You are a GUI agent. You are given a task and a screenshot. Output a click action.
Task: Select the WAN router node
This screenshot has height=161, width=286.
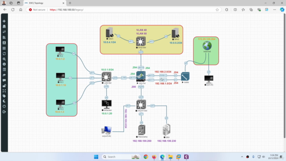tap(185, 76)
